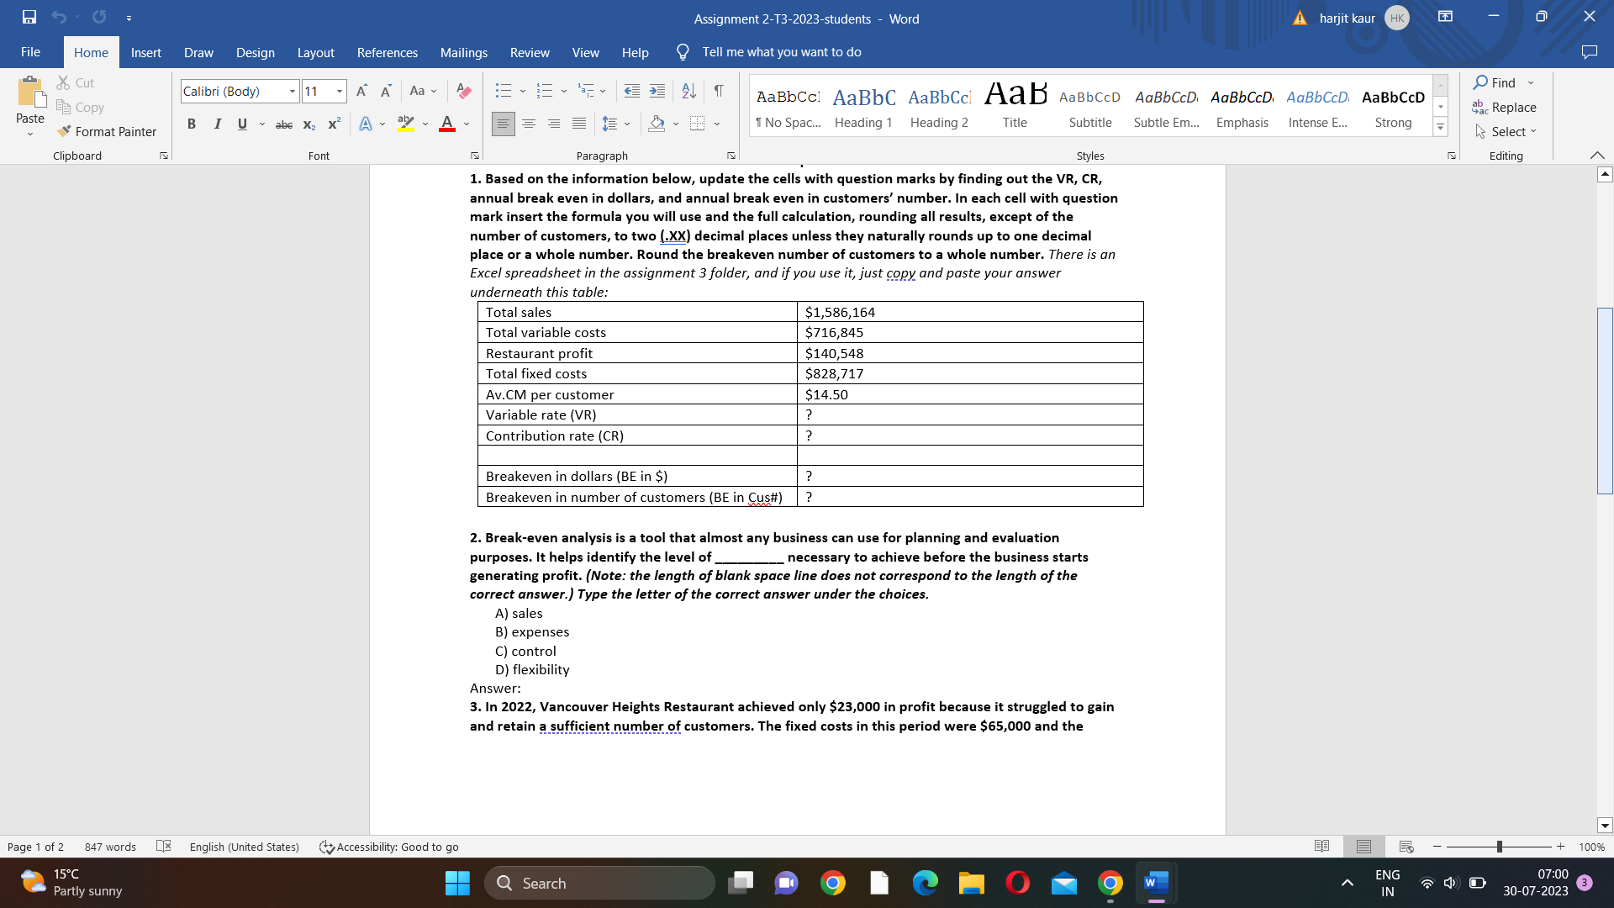Select the View tab in ribbon
The height and width of the screenshot is (908, 1614).
tap(585, 52)
